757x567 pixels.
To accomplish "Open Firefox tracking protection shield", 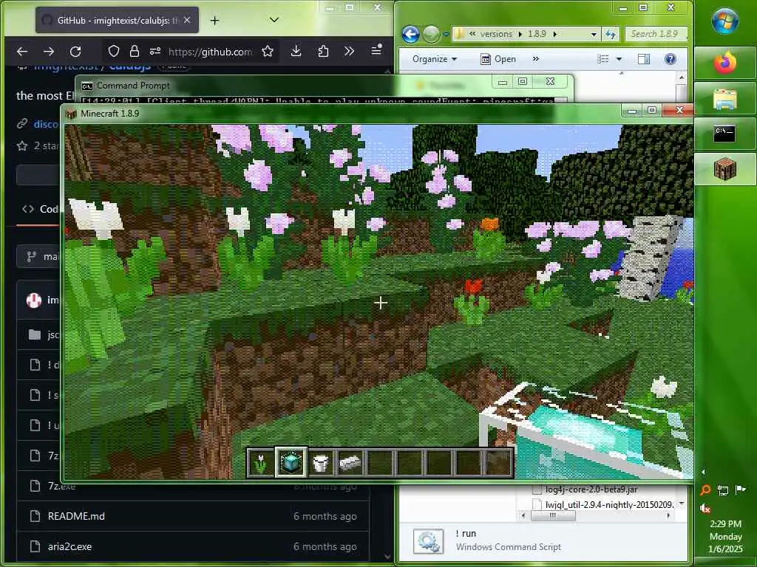I will 113,52.
